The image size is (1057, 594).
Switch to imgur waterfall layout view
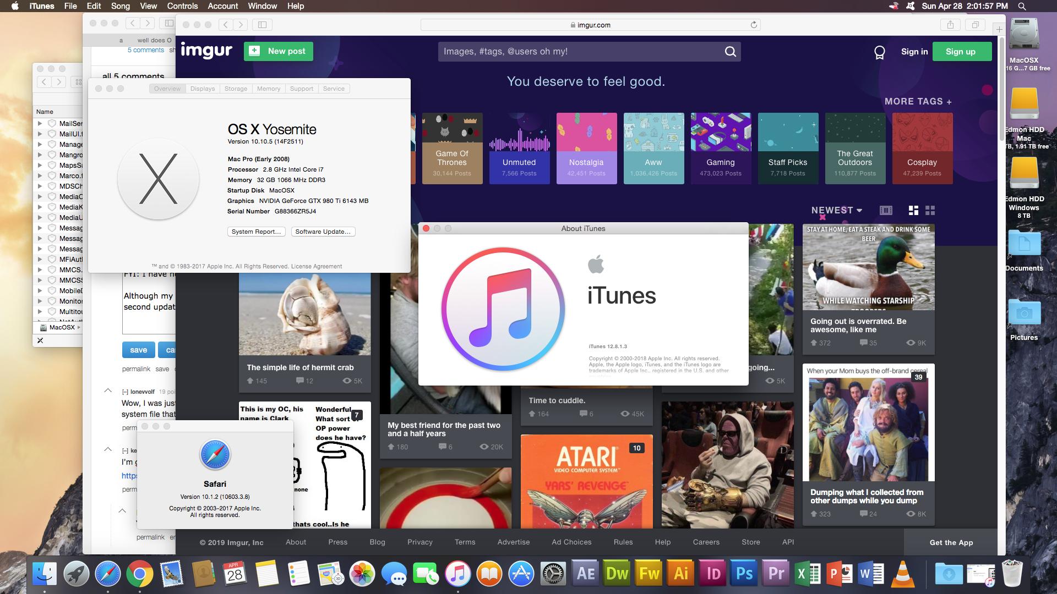point(913,210)
